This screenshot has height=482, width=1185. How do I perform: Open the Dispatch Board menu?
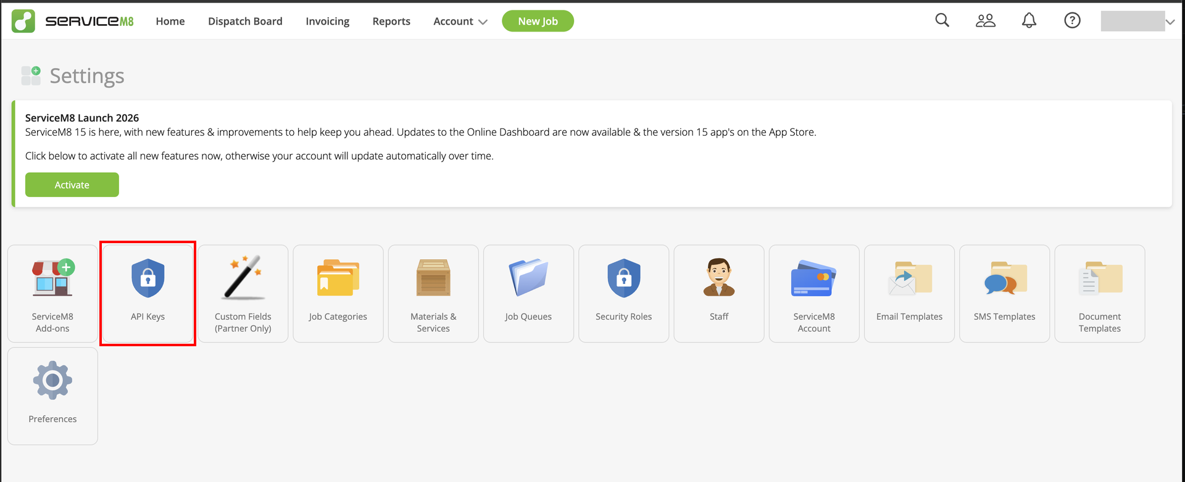pos(245,21)
